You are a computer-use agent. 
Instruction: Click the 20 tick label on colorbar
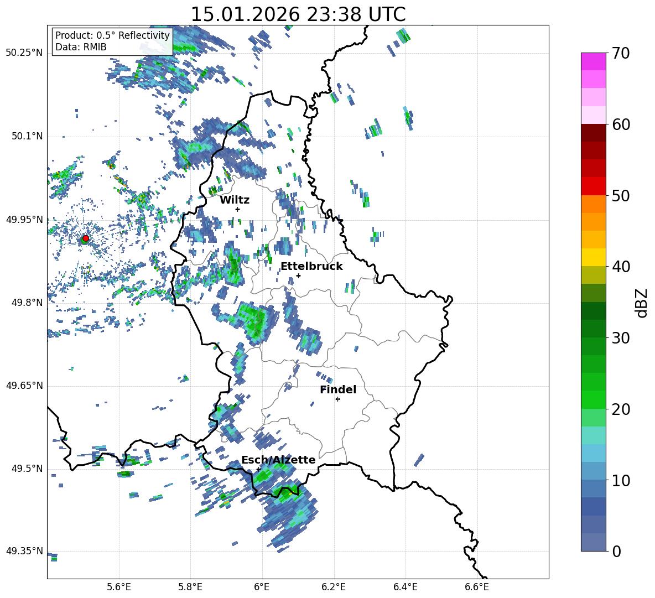(x=621, y=409)
